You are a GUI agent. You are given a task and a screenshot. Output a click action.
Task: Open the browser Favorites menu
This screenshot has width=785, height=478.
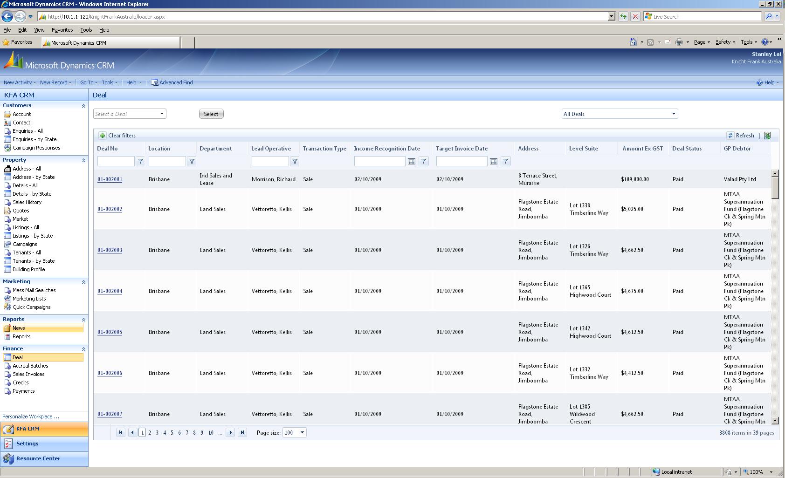click(x=62, y=30)
